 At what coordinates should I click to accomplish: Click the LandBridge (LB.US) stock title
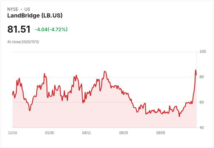point(35,15)
